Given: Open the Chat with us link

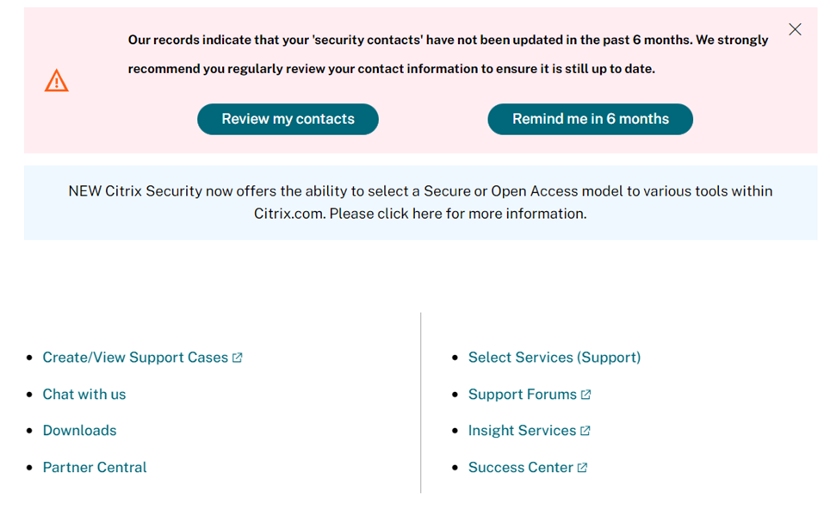Looking at the screenshot, I should coord(84,395).
